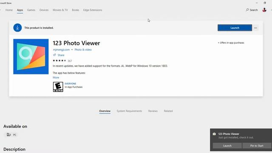272x153 pixels.
Task: Open mjmengji.com publisher link
Action: pyautogui.click(x=61, y=50)
